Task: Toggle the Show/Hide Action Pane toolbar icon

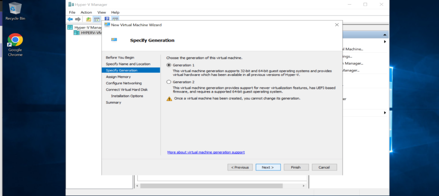Action: point(115,19)
